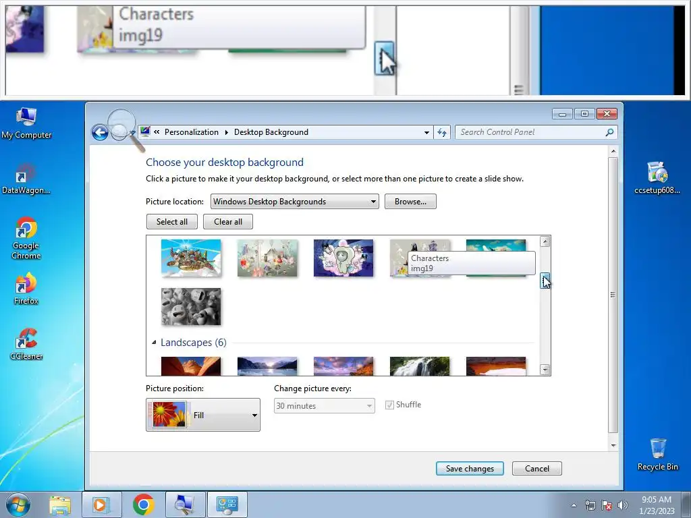This screenshot has width=691, height=518.
Task: Open the ccsetup608 installer desktop icon
Action: coord(657,178)
